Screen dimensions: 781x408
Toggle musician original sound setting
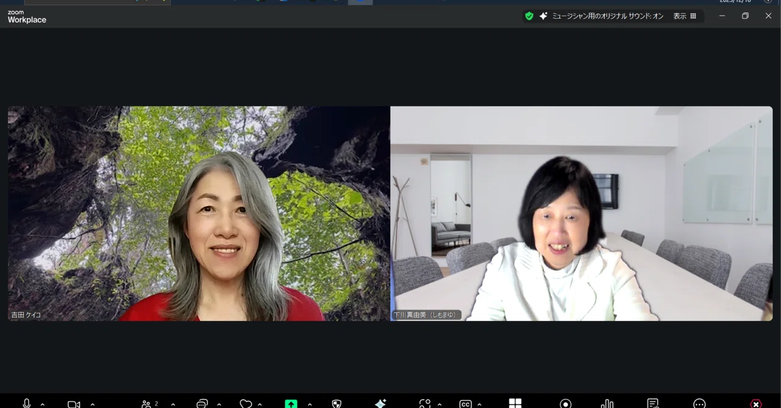click(608, 16)
